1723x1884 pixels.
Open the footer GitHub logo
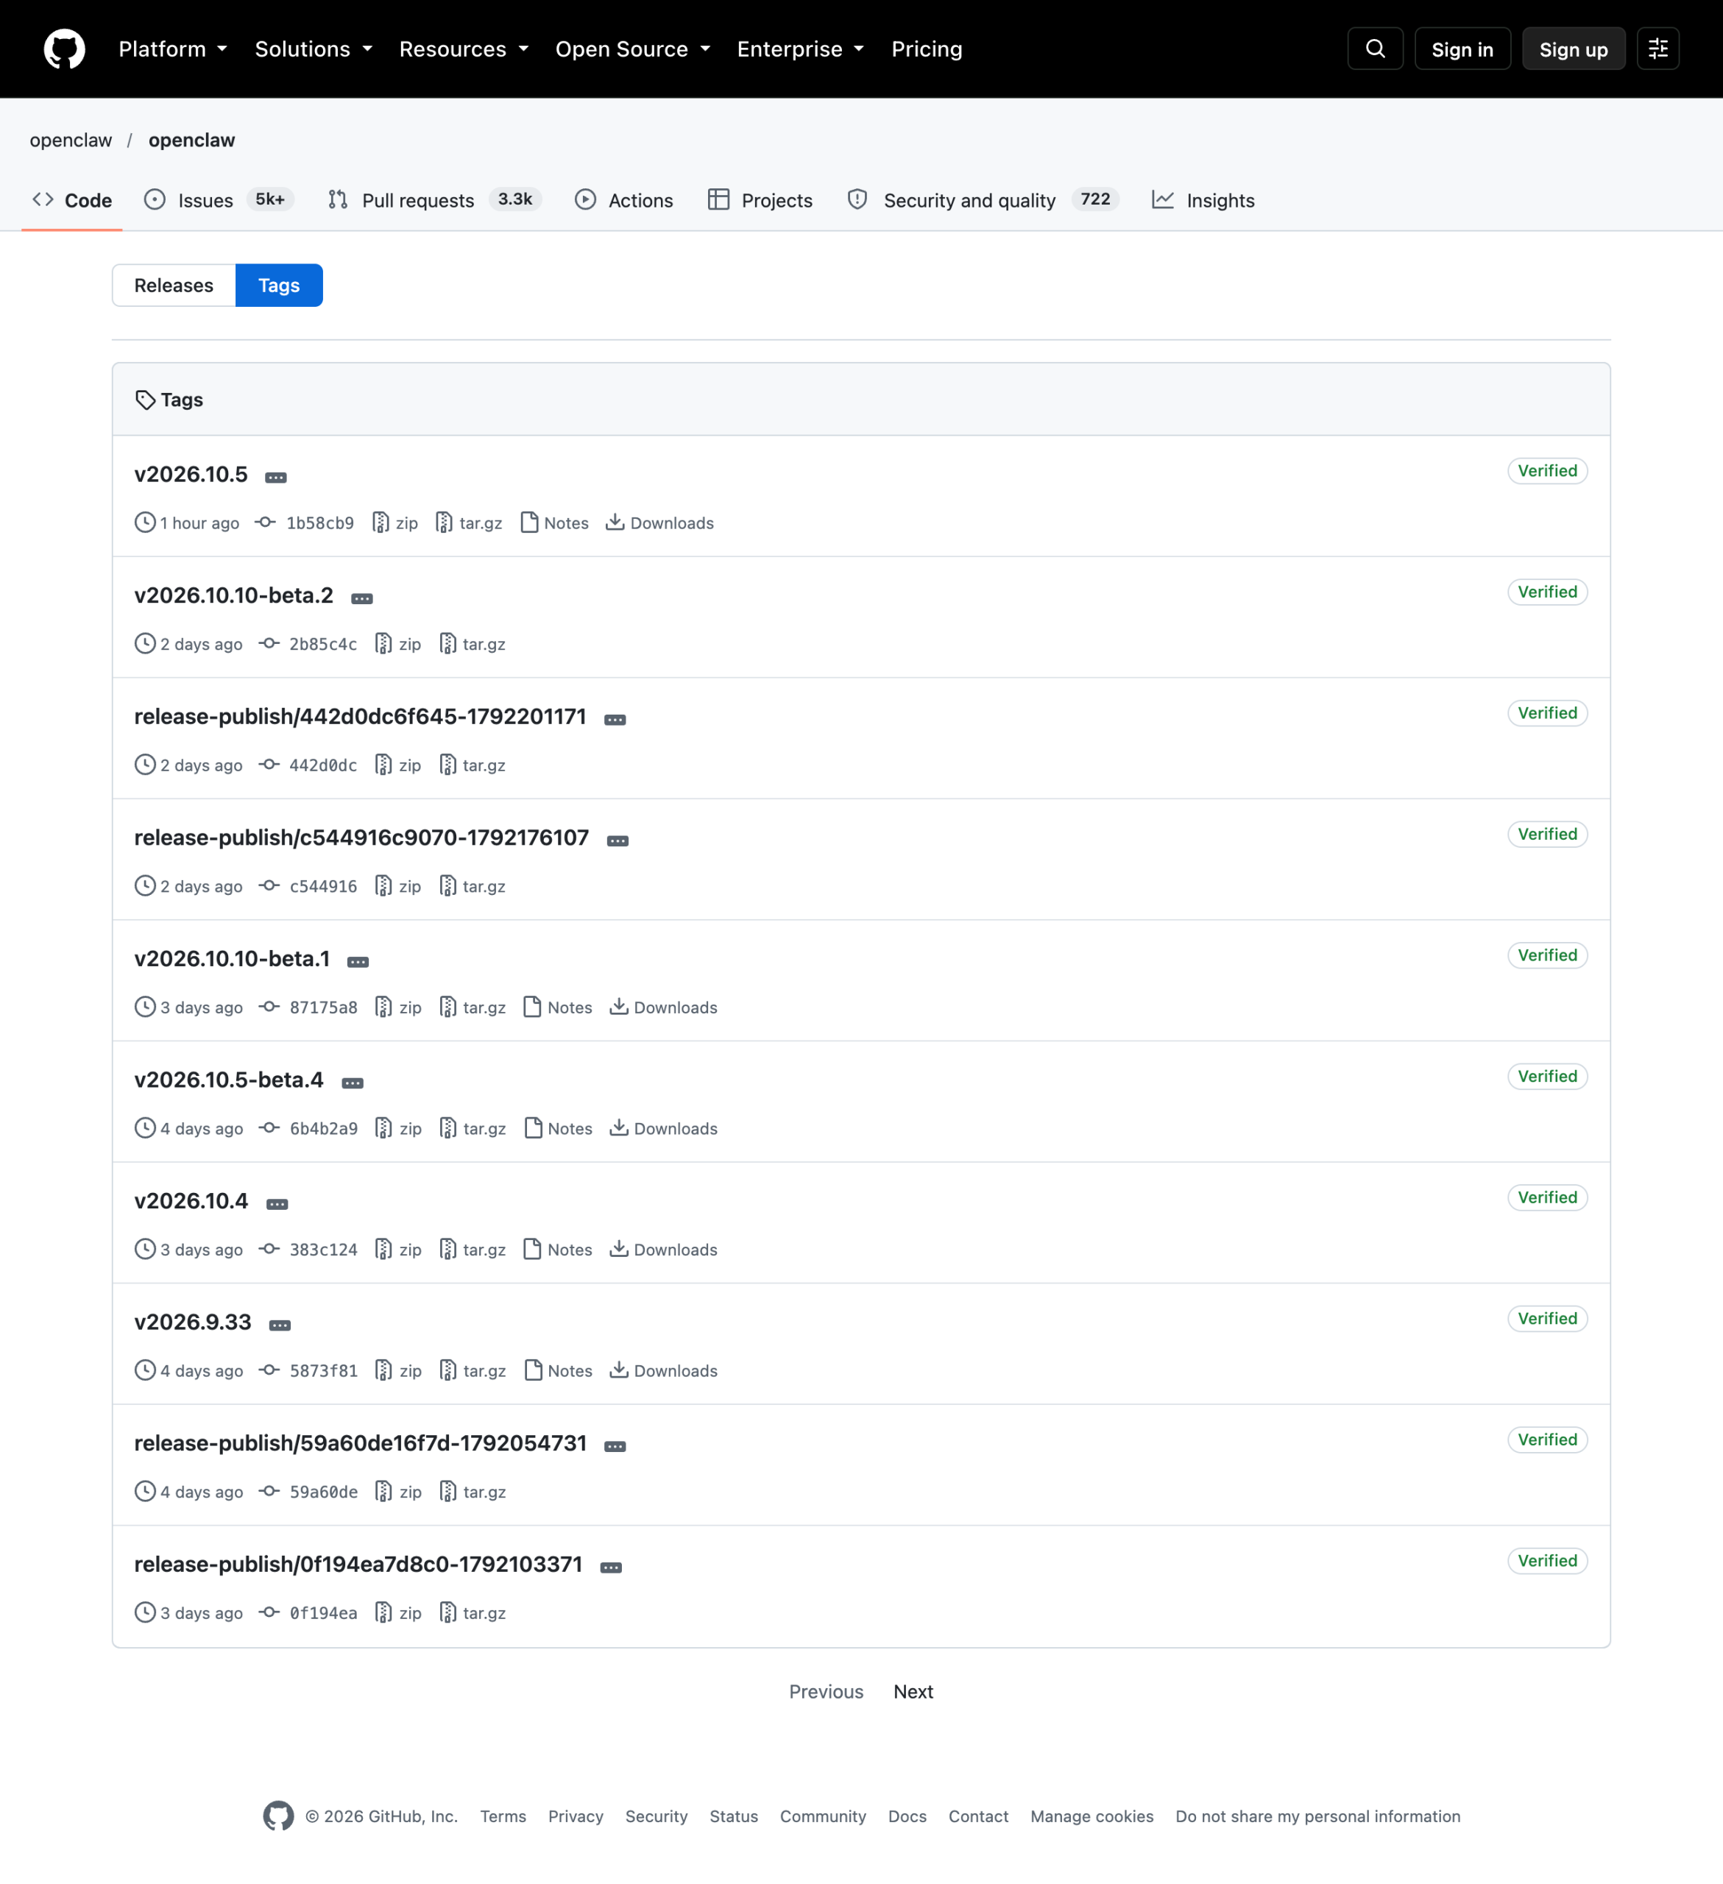278,1816
